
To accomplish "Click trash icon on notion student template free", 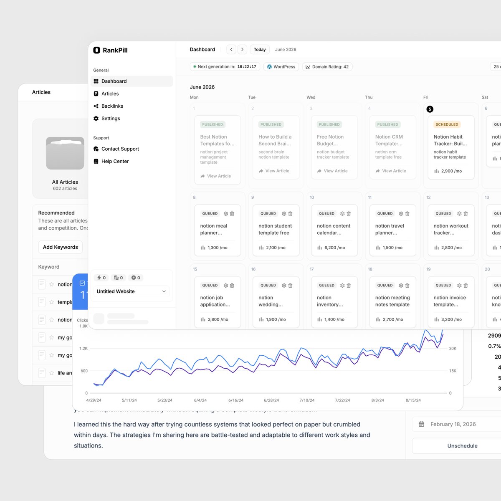I will [291, 214].
